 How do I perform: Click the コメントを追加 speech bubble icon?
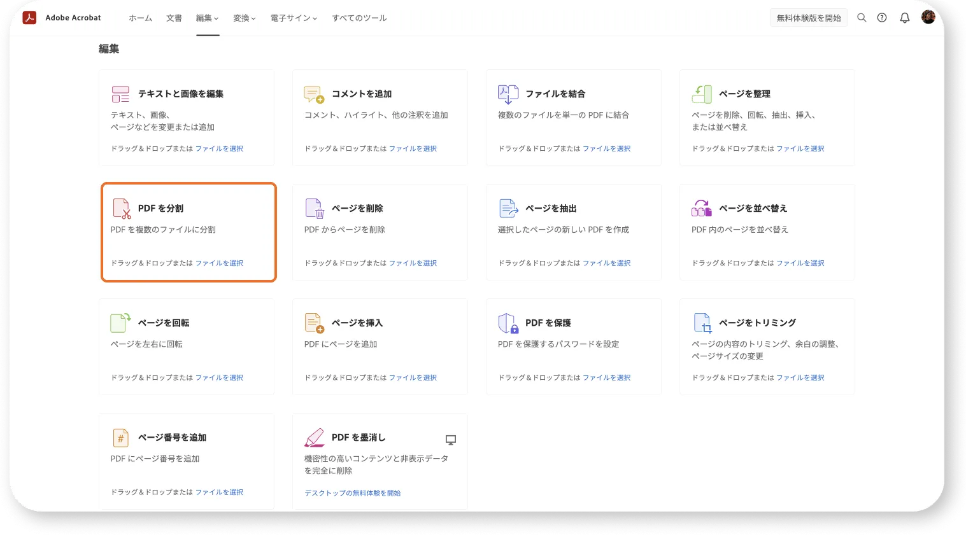click(314, 94)
